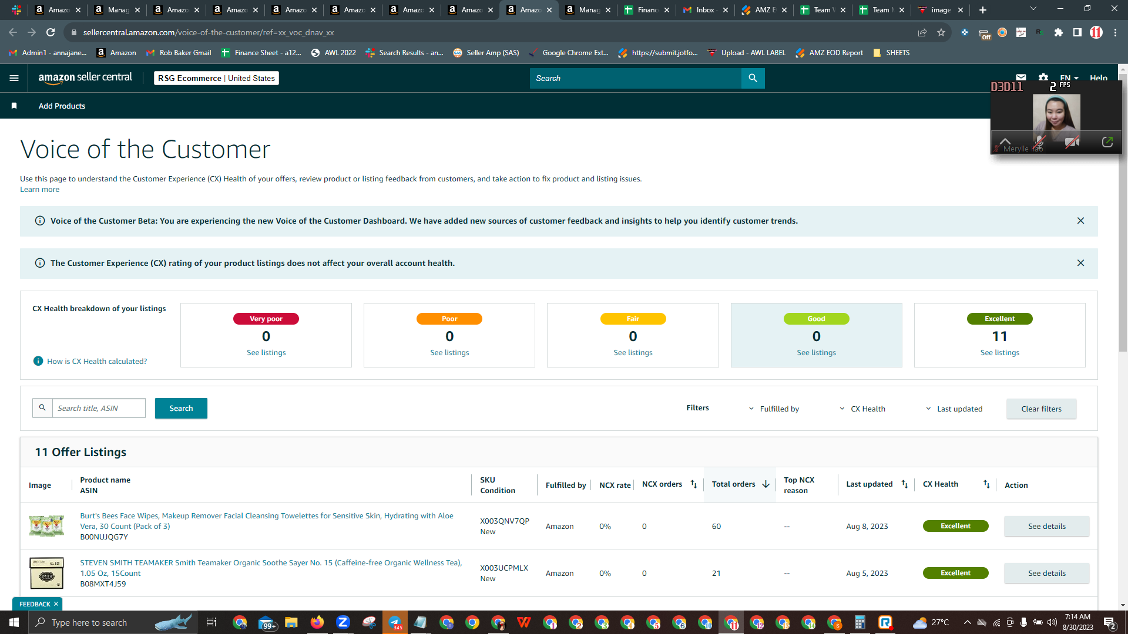See listings under the Very poor card
1128x634 pixels.
tap(266, 353)
